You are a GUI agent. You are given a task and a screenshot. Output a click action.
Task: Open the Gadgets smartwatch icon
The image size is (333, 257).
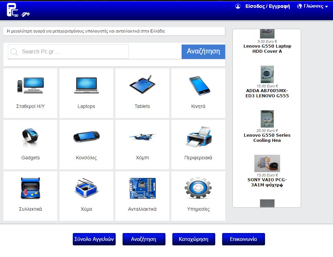(x=30, y=137)
